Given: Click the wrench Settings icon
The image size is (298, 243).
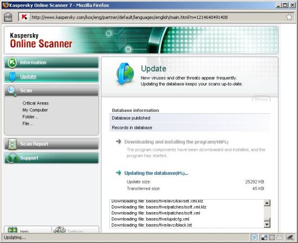Looking at the screenshot, I should 60,229.
